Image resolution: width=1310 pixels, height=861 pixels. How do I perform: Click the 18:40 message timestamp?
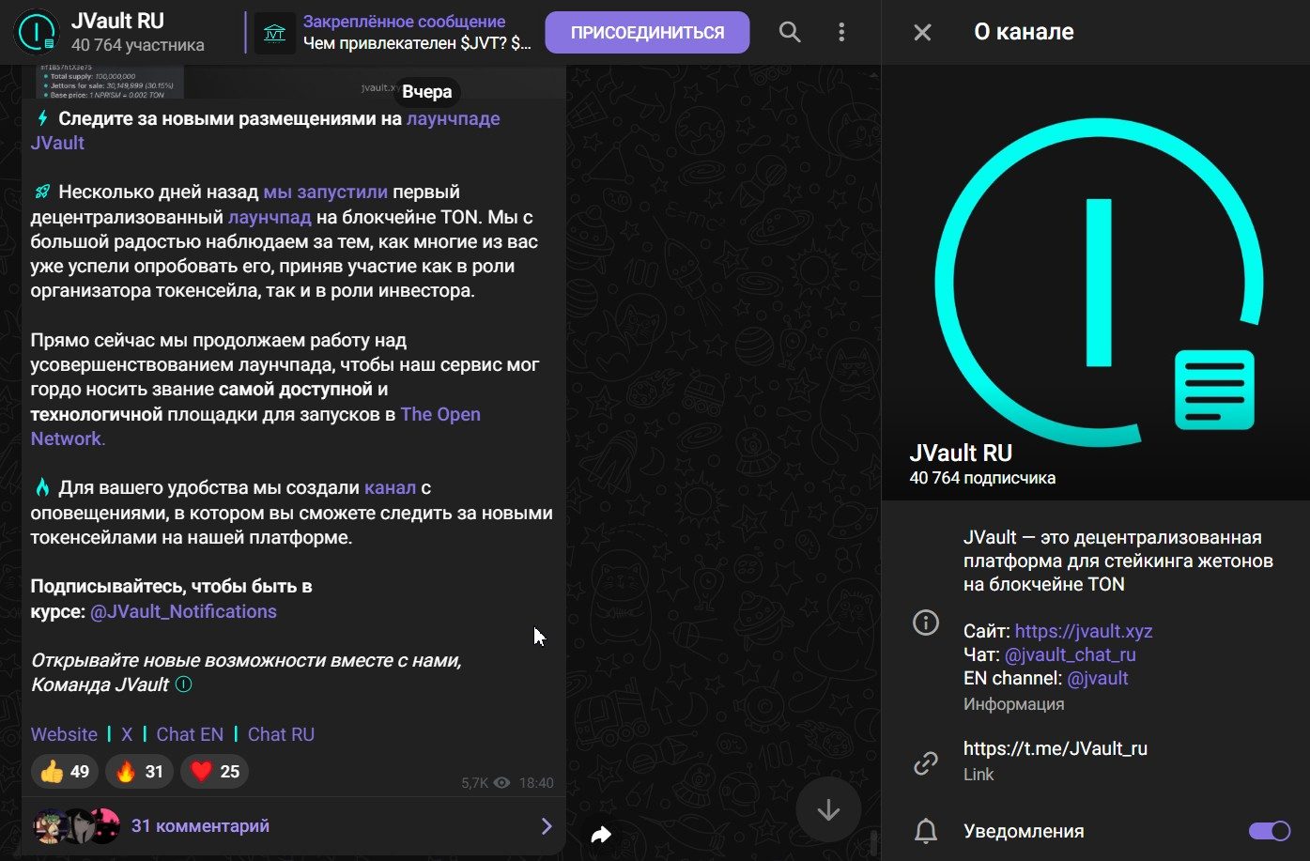536,783
